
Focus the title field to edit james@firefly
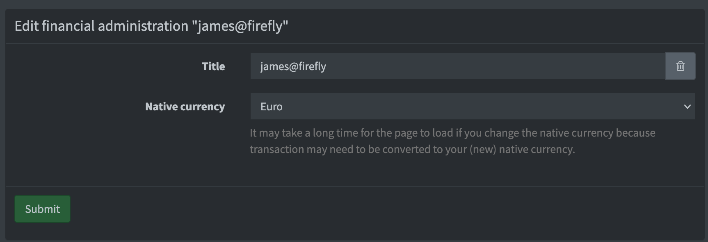[x=410, y=66]
